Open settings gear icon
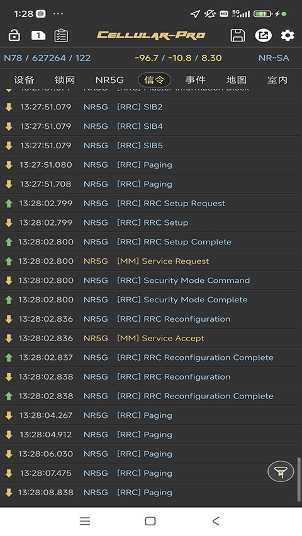This screenshot has height=536, width=302. (x=288, y=35)
